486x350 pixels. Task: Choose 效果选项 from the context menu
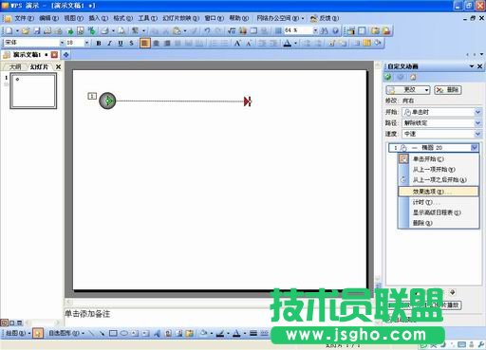pyautogui.click(x=439, y=192)
